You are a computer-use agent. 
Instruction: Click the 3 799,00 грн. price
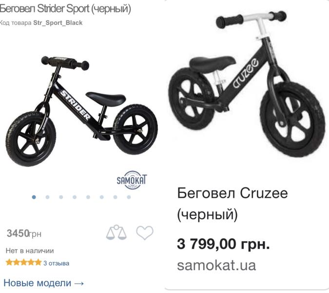[223, 244]
